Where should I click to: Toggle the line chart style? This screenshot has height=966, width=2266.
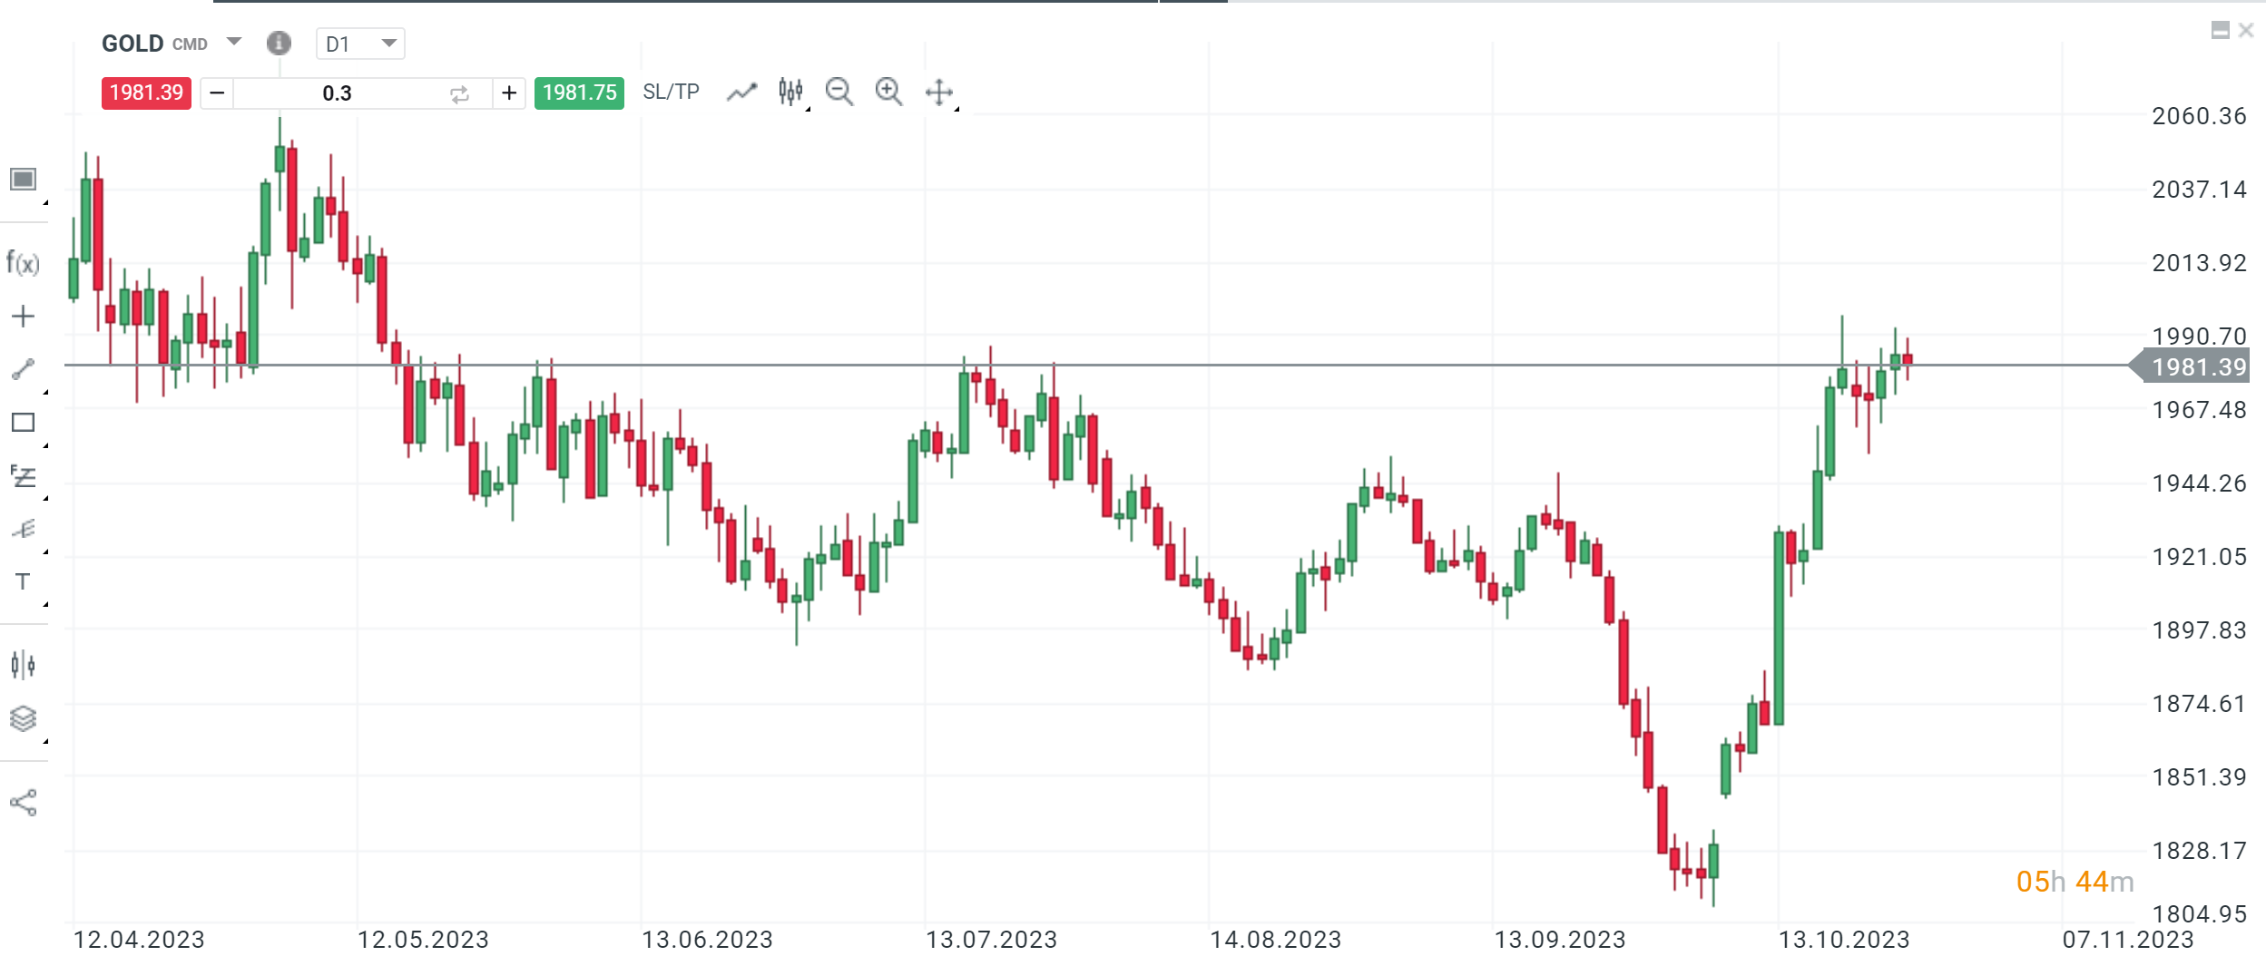point(741,92)
